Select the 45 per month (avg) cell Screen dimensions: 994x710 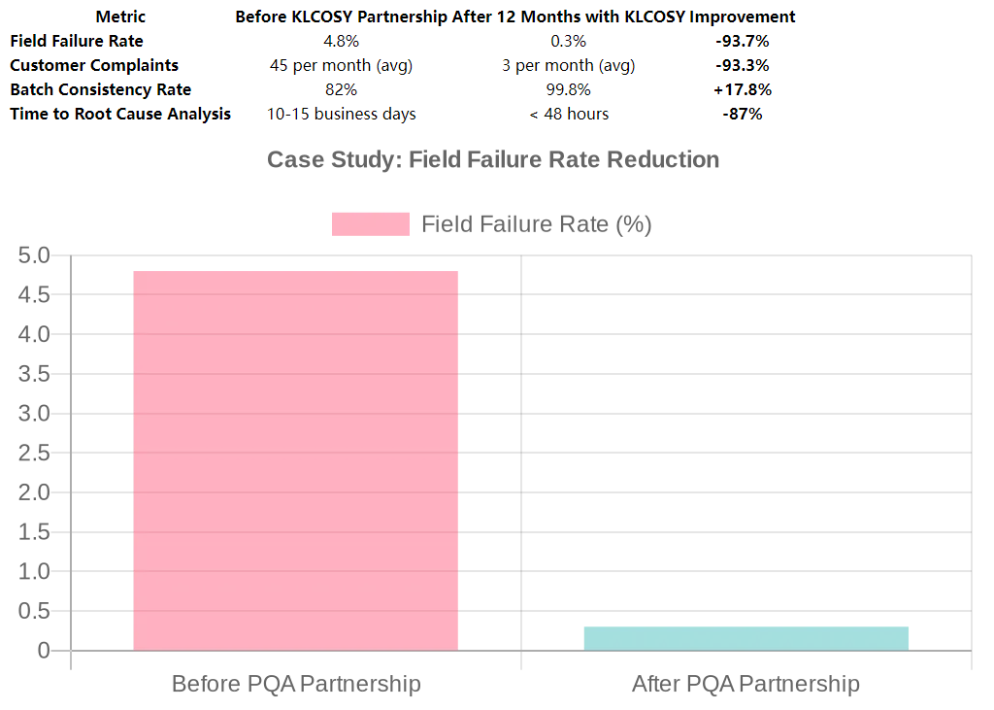(342, 65)
